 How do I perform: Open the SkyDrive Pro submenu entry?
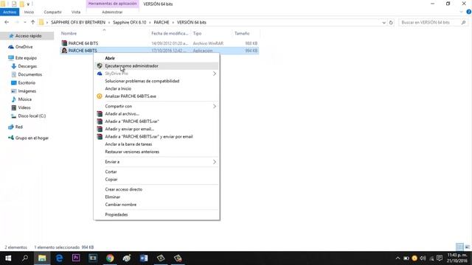pyautogui.click(x=156, y=74)
